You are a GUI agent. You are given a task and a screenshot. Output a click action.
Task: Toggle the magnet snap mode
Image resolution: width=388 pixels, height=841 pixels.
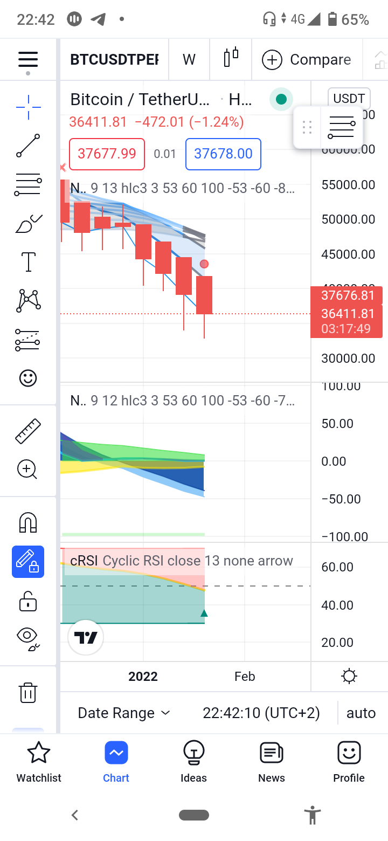click(28, 522)
